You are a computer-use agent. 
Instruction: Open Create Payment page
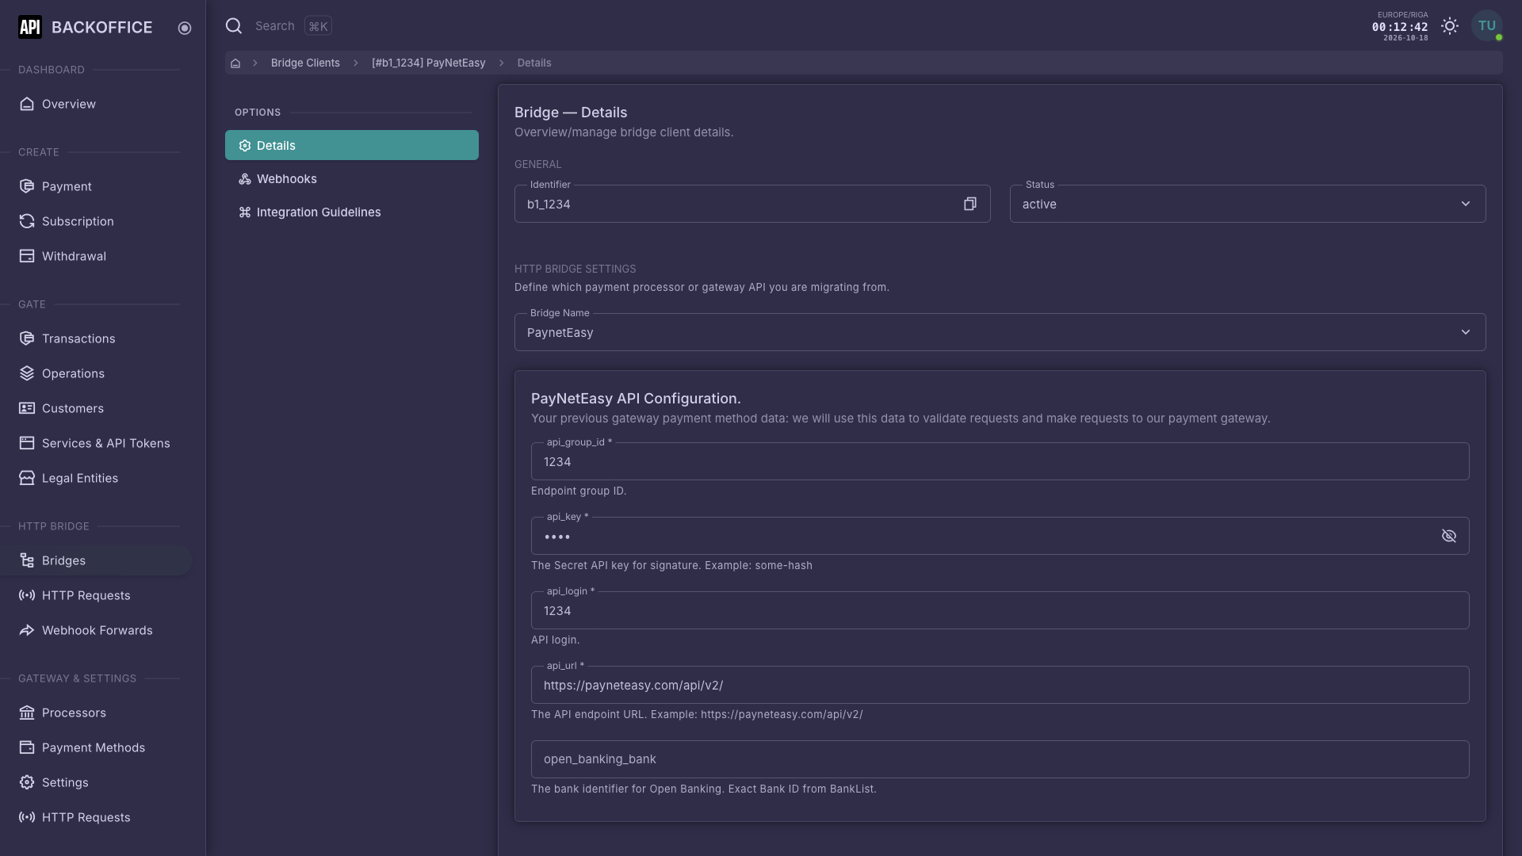pos(97,187)
